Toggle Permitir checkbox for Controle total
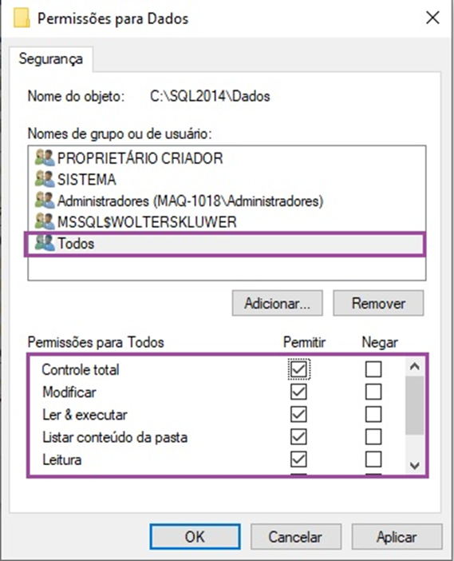The height and width of the screenshot is (561, 454). point(298,369)
